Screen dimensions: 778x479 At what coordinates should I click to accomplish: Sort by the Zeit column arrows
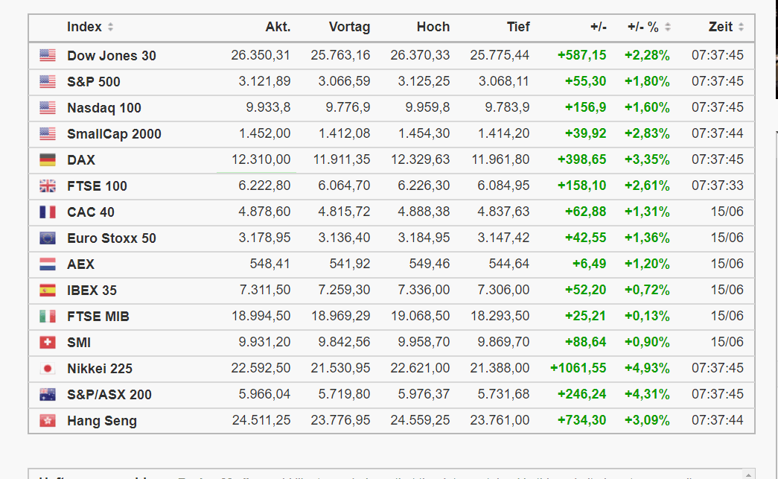741,27
